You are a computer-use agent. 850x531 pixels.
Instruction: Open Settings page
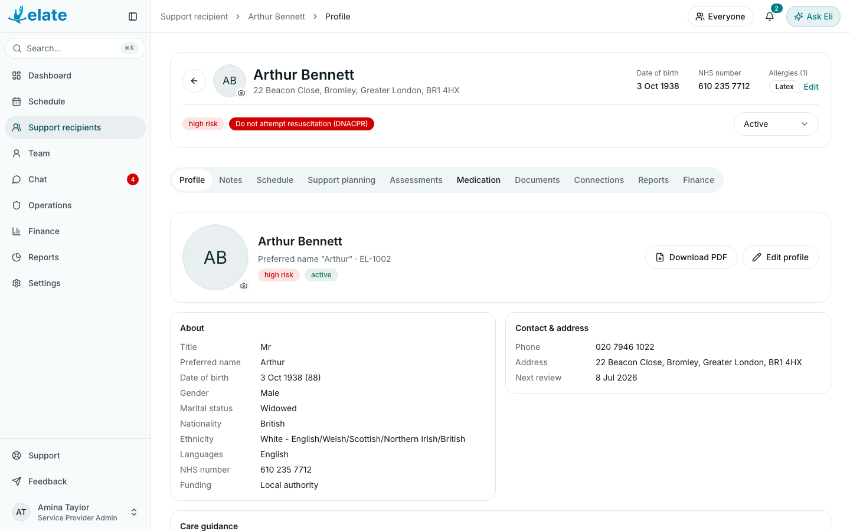[x=75, y=283]
